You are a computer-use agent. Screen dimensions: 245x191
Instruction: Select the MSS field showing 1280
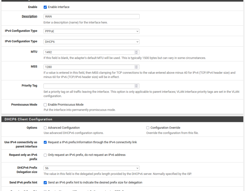click(91, 67)
